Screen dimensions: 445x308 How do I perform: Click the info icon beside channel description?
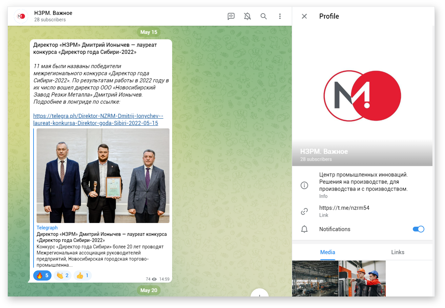pos(304,185)
